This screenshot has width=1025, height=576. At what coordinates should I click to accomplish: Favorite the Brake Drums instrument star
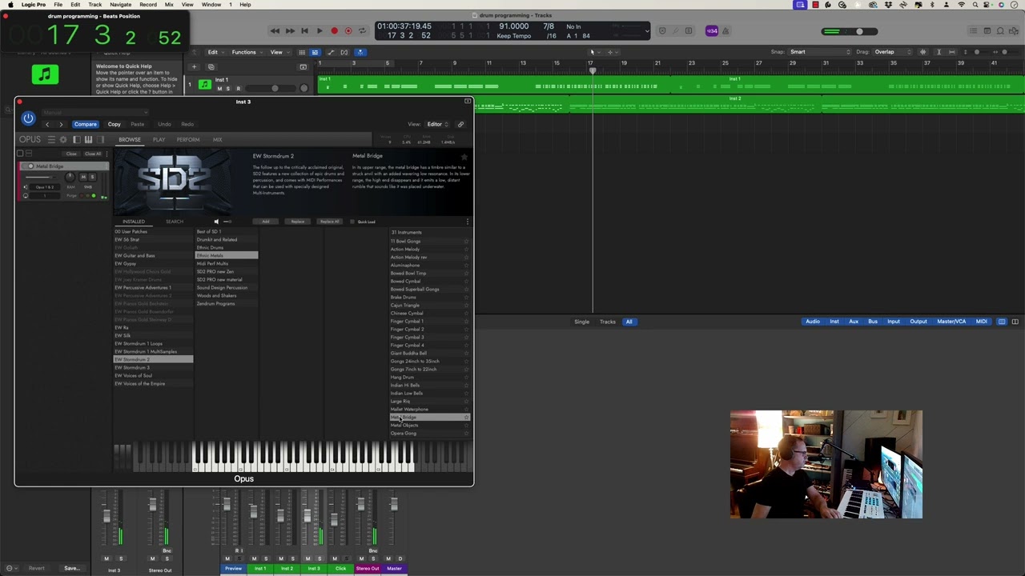[x=466, y=297]
